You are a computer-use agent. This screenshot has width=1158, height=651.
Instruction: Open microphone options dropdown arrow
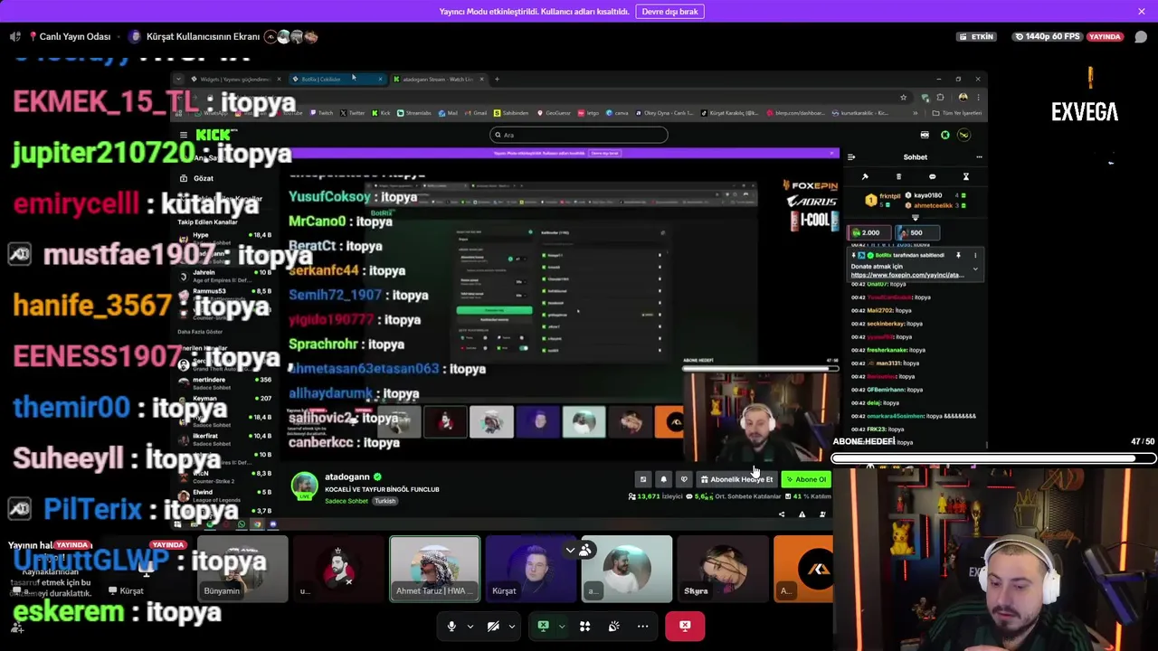point(470,626)
